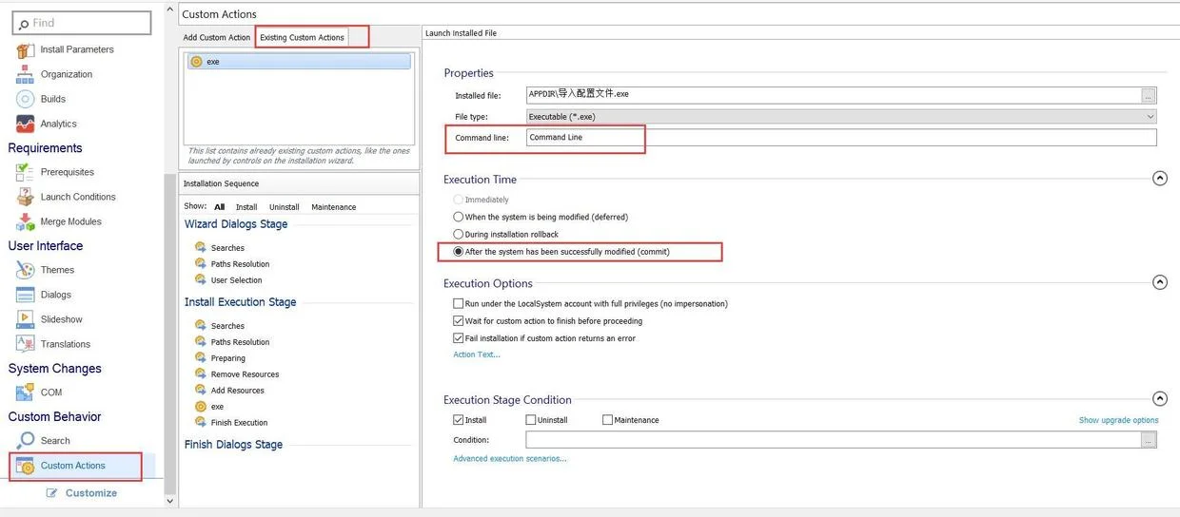Select Finish Execution sequence action
Screen dimensions: 1180x517
[239, 423]
